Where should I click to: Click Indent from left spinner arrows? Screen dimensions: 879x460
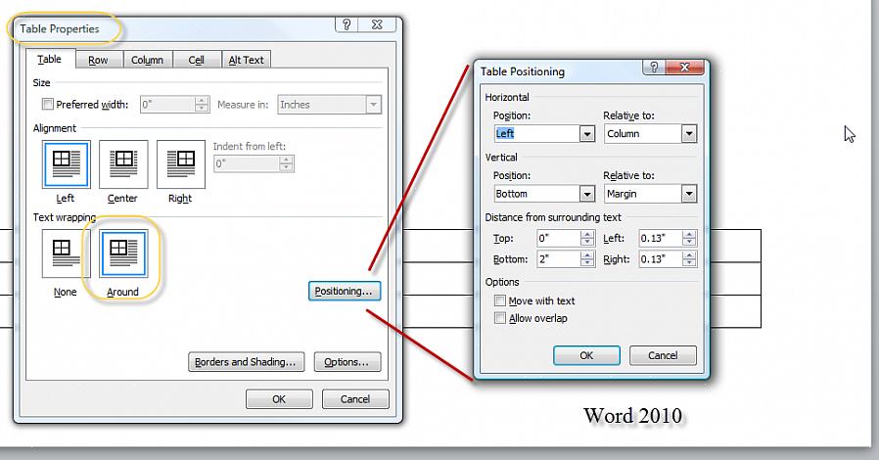(x=286, y=163)
